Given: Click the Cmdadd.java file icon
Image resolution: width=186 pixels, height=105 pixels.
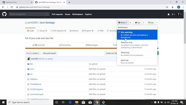Looking at the screenshot, I should coord(28,84).
